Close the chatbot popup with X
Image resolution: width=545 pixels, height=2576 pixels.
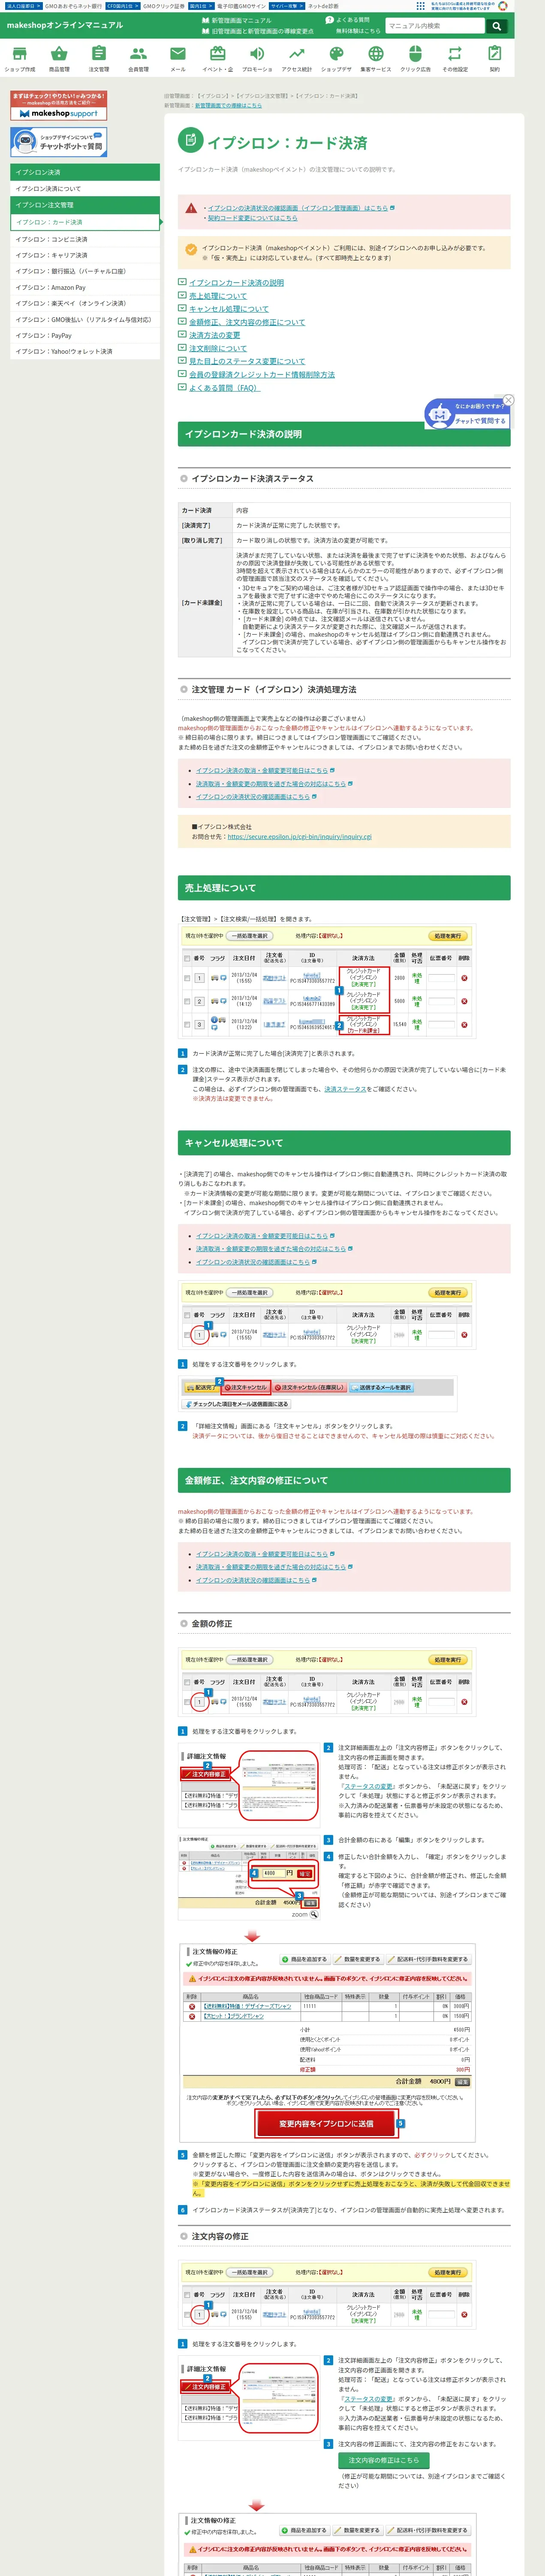click(508, 400)
